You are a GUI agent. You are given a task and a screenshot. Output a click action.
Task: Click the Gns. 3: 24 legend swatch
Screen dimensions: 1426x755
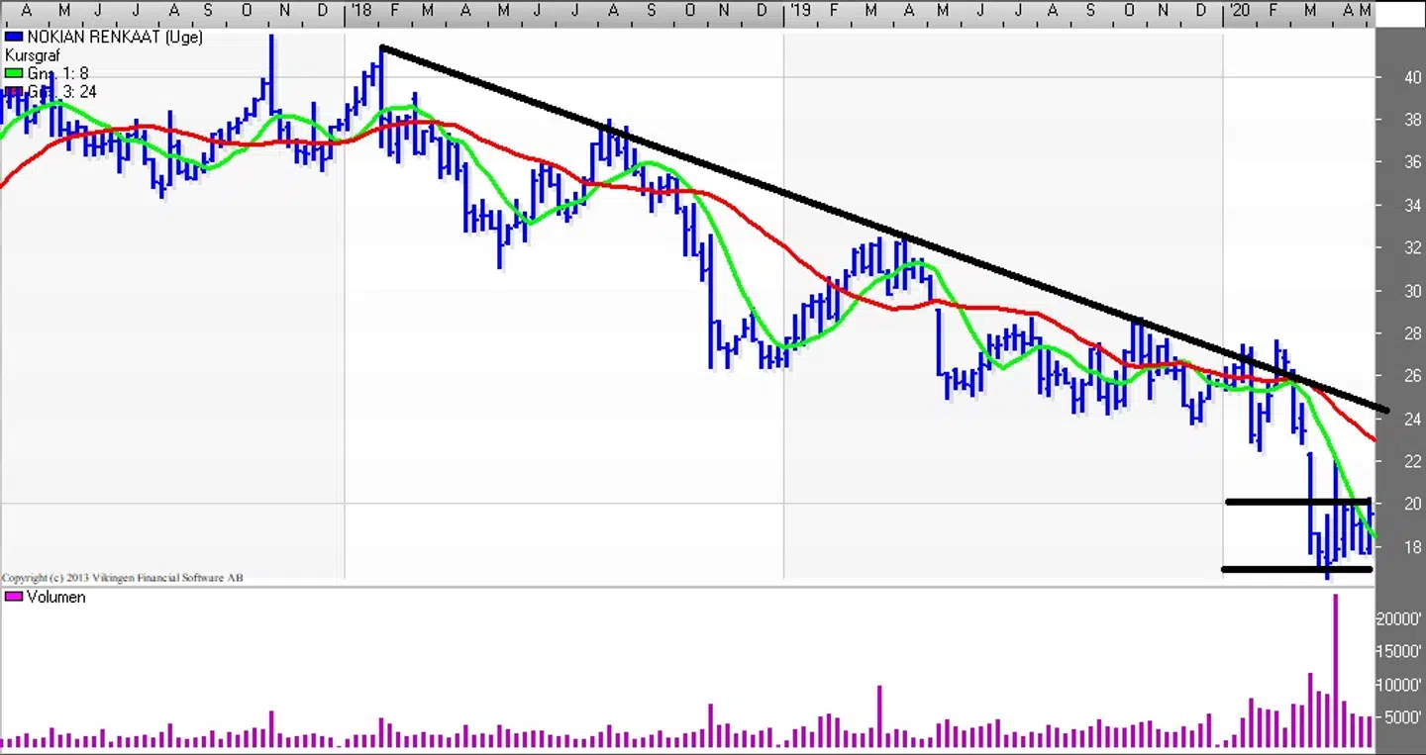pyautogui.click(x=14, y=91)
